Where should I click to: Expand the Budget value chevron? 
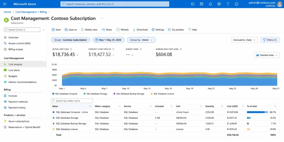click(x=132, y=55)
